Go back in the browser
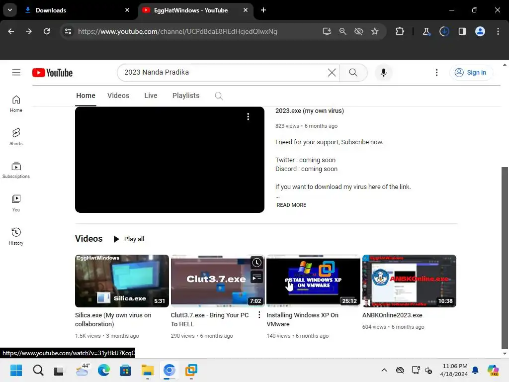Viewport: 509px width, 382px height. pyautogui.click(x=11, y=31)
